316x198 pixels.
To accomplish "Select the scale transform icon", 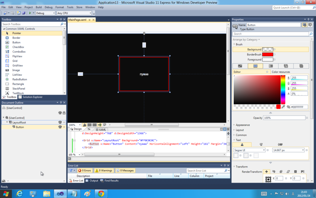I will pos(281,171).
